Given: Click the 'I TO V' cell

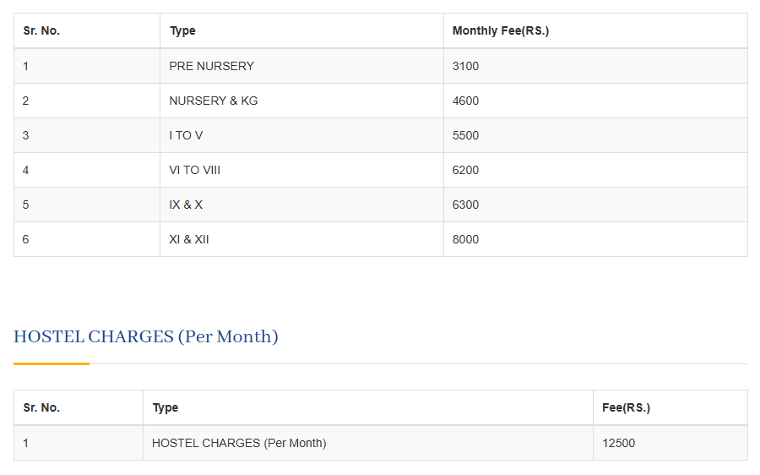Looking at the screenshot, I should (x=186, y=135).
